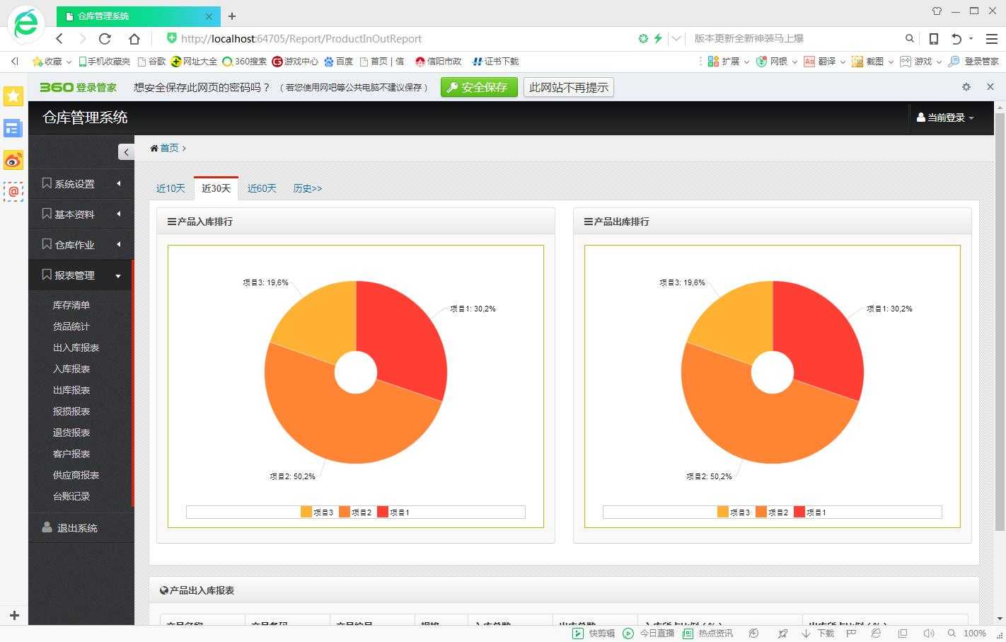Click the search magnifier in the address bar
Screen dimensions: 1006x642
click(x=910, y=38)
